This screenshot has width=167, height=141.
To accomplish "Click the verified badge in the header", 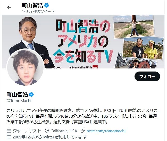I will [x=47, y=5].
